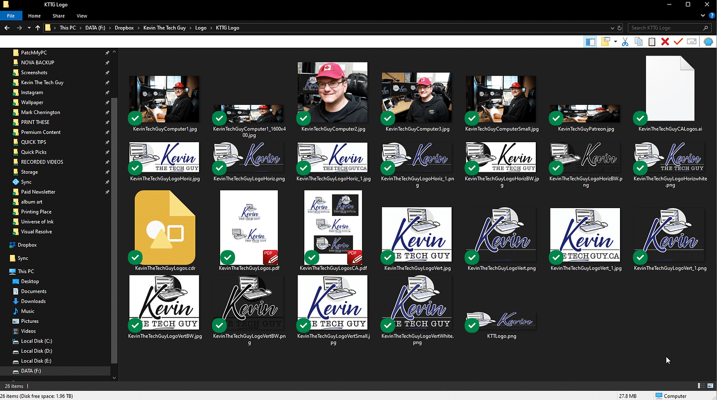Click the KevinTheTechGuyLogoVert_1.jpg file name
The width and height of the screenshot is (717, 400).
[586, 268]
